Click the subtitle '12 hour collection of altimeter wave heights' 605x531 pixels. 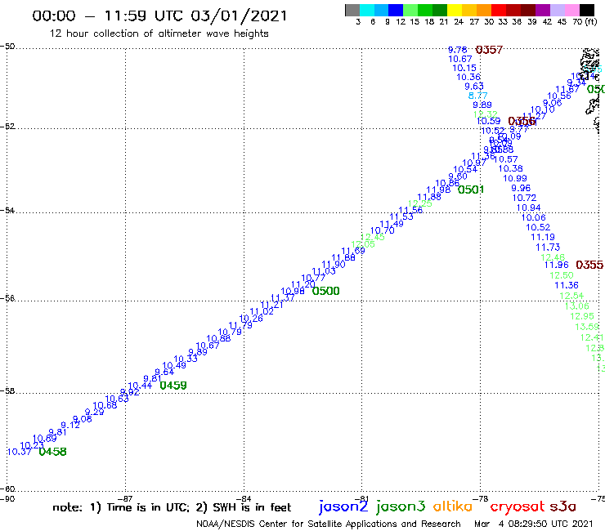pyautogui.click(x=159, y=33)
